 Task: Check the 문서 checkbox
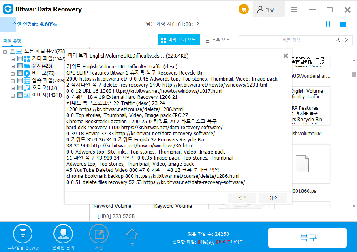tap(20, 66)
